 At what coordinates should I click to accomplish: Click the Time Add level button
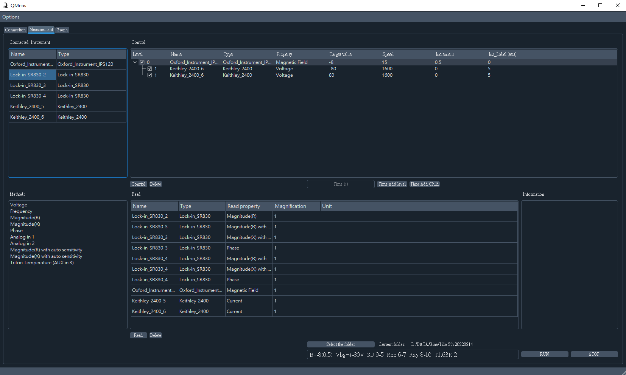point(392,184)
